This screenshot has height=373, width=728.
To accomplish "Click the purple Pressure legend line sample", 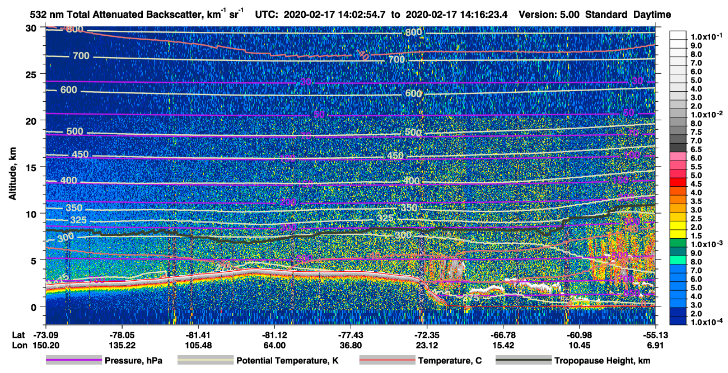I will coord(73,361).
